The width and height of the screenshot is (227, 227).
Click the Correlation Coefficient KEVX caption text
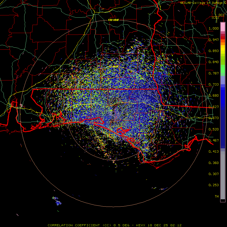click(115, 225)
